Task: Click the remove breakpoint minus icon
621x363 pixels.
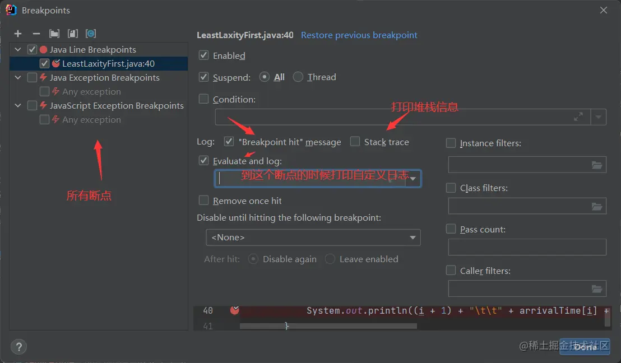Action: (x=36, y=34)
